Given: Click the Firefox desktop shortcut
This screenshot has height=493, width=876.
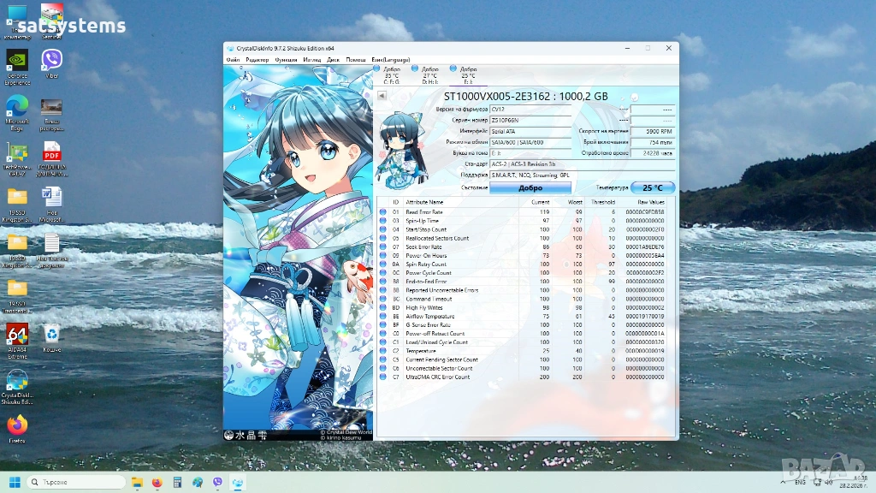Looking at the screenshot, I should pyautogui.click(x=17, y=427).
